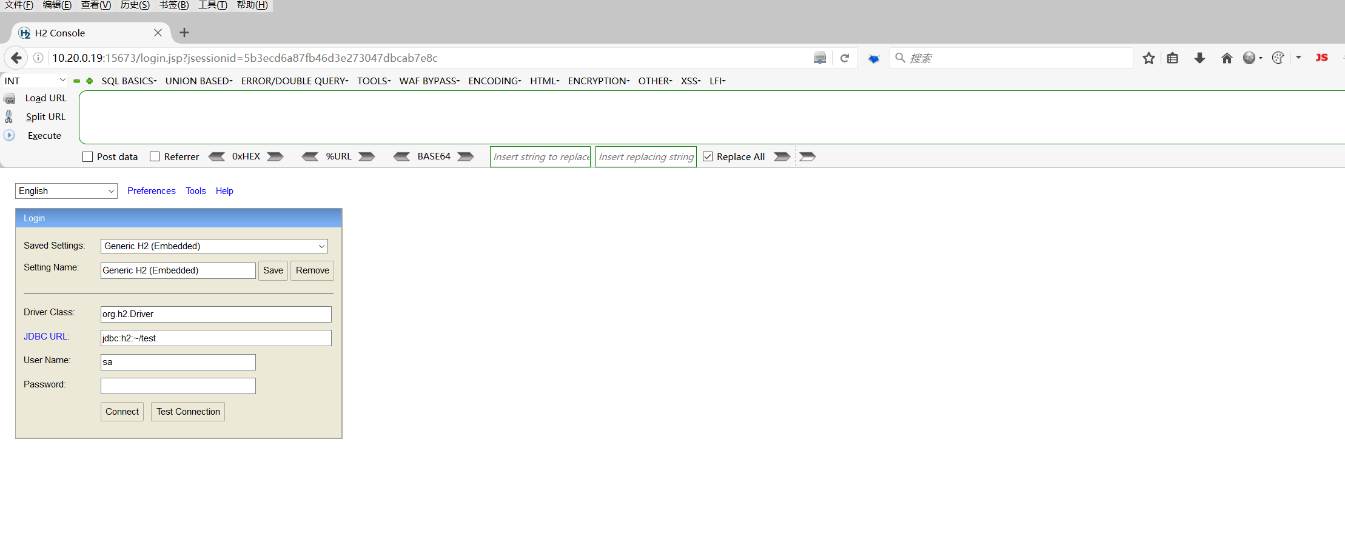Screen dimensions: 1345x539
Task: Open the 帮助(H) menu
Action: pos(252,5)
